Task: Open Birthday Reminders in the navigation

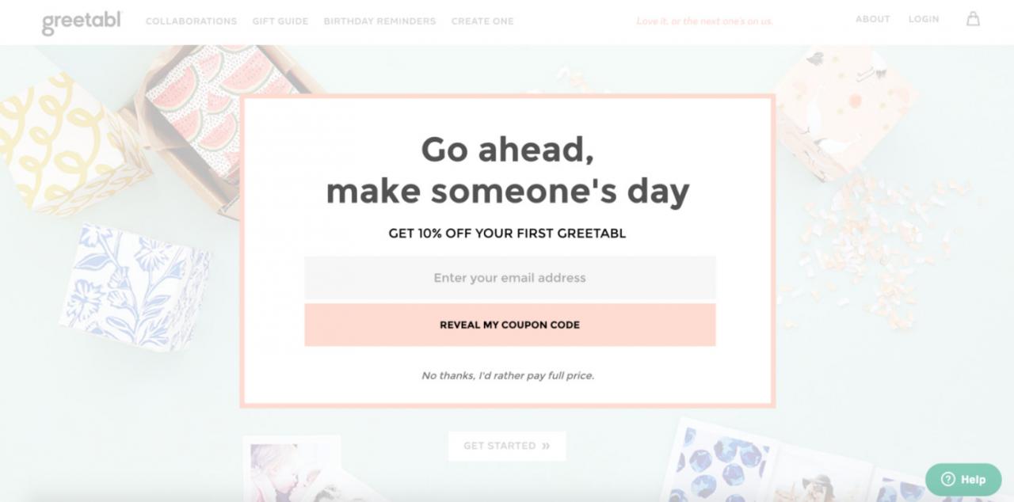Action: coord(379,21)
